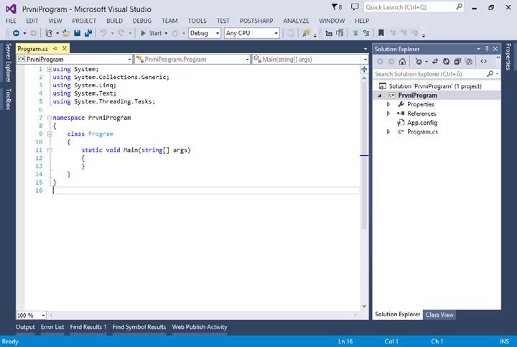Open the POSTSHARP menu

[x=256, y=21]
